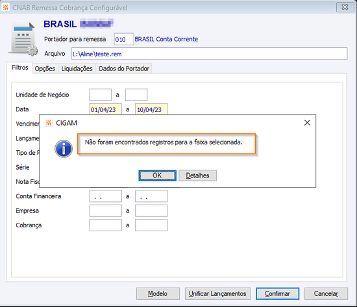Click the document with gear icon
Viewport: 357px width, 307px height.
tap(23, 39)
